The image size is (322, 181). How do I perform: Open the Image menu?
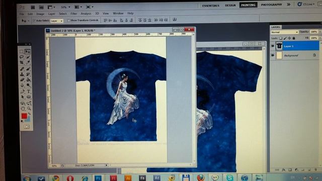pos(40,14)
